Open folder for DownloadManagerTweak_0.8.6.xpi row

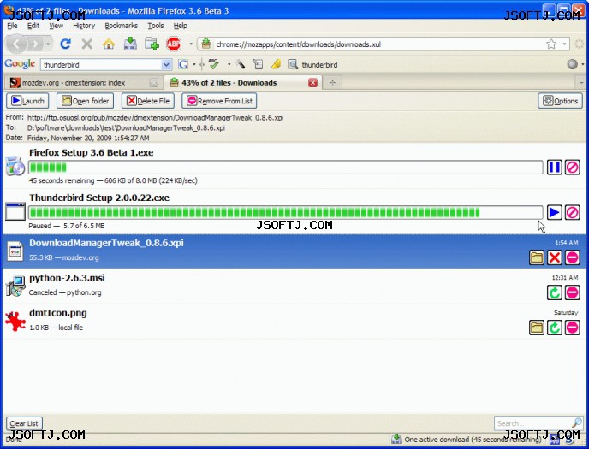(x=537, y=257)
